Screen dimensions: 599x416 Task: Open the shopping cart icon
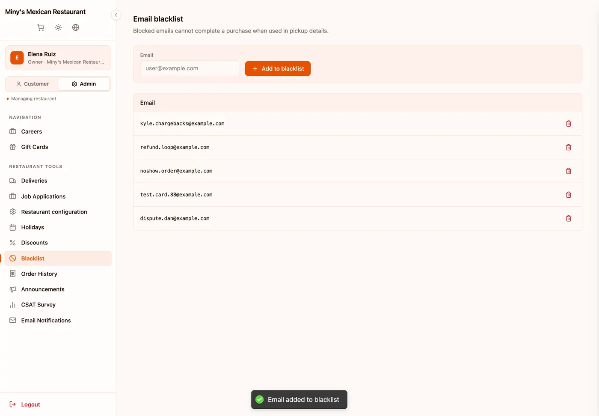coord(41,27)
